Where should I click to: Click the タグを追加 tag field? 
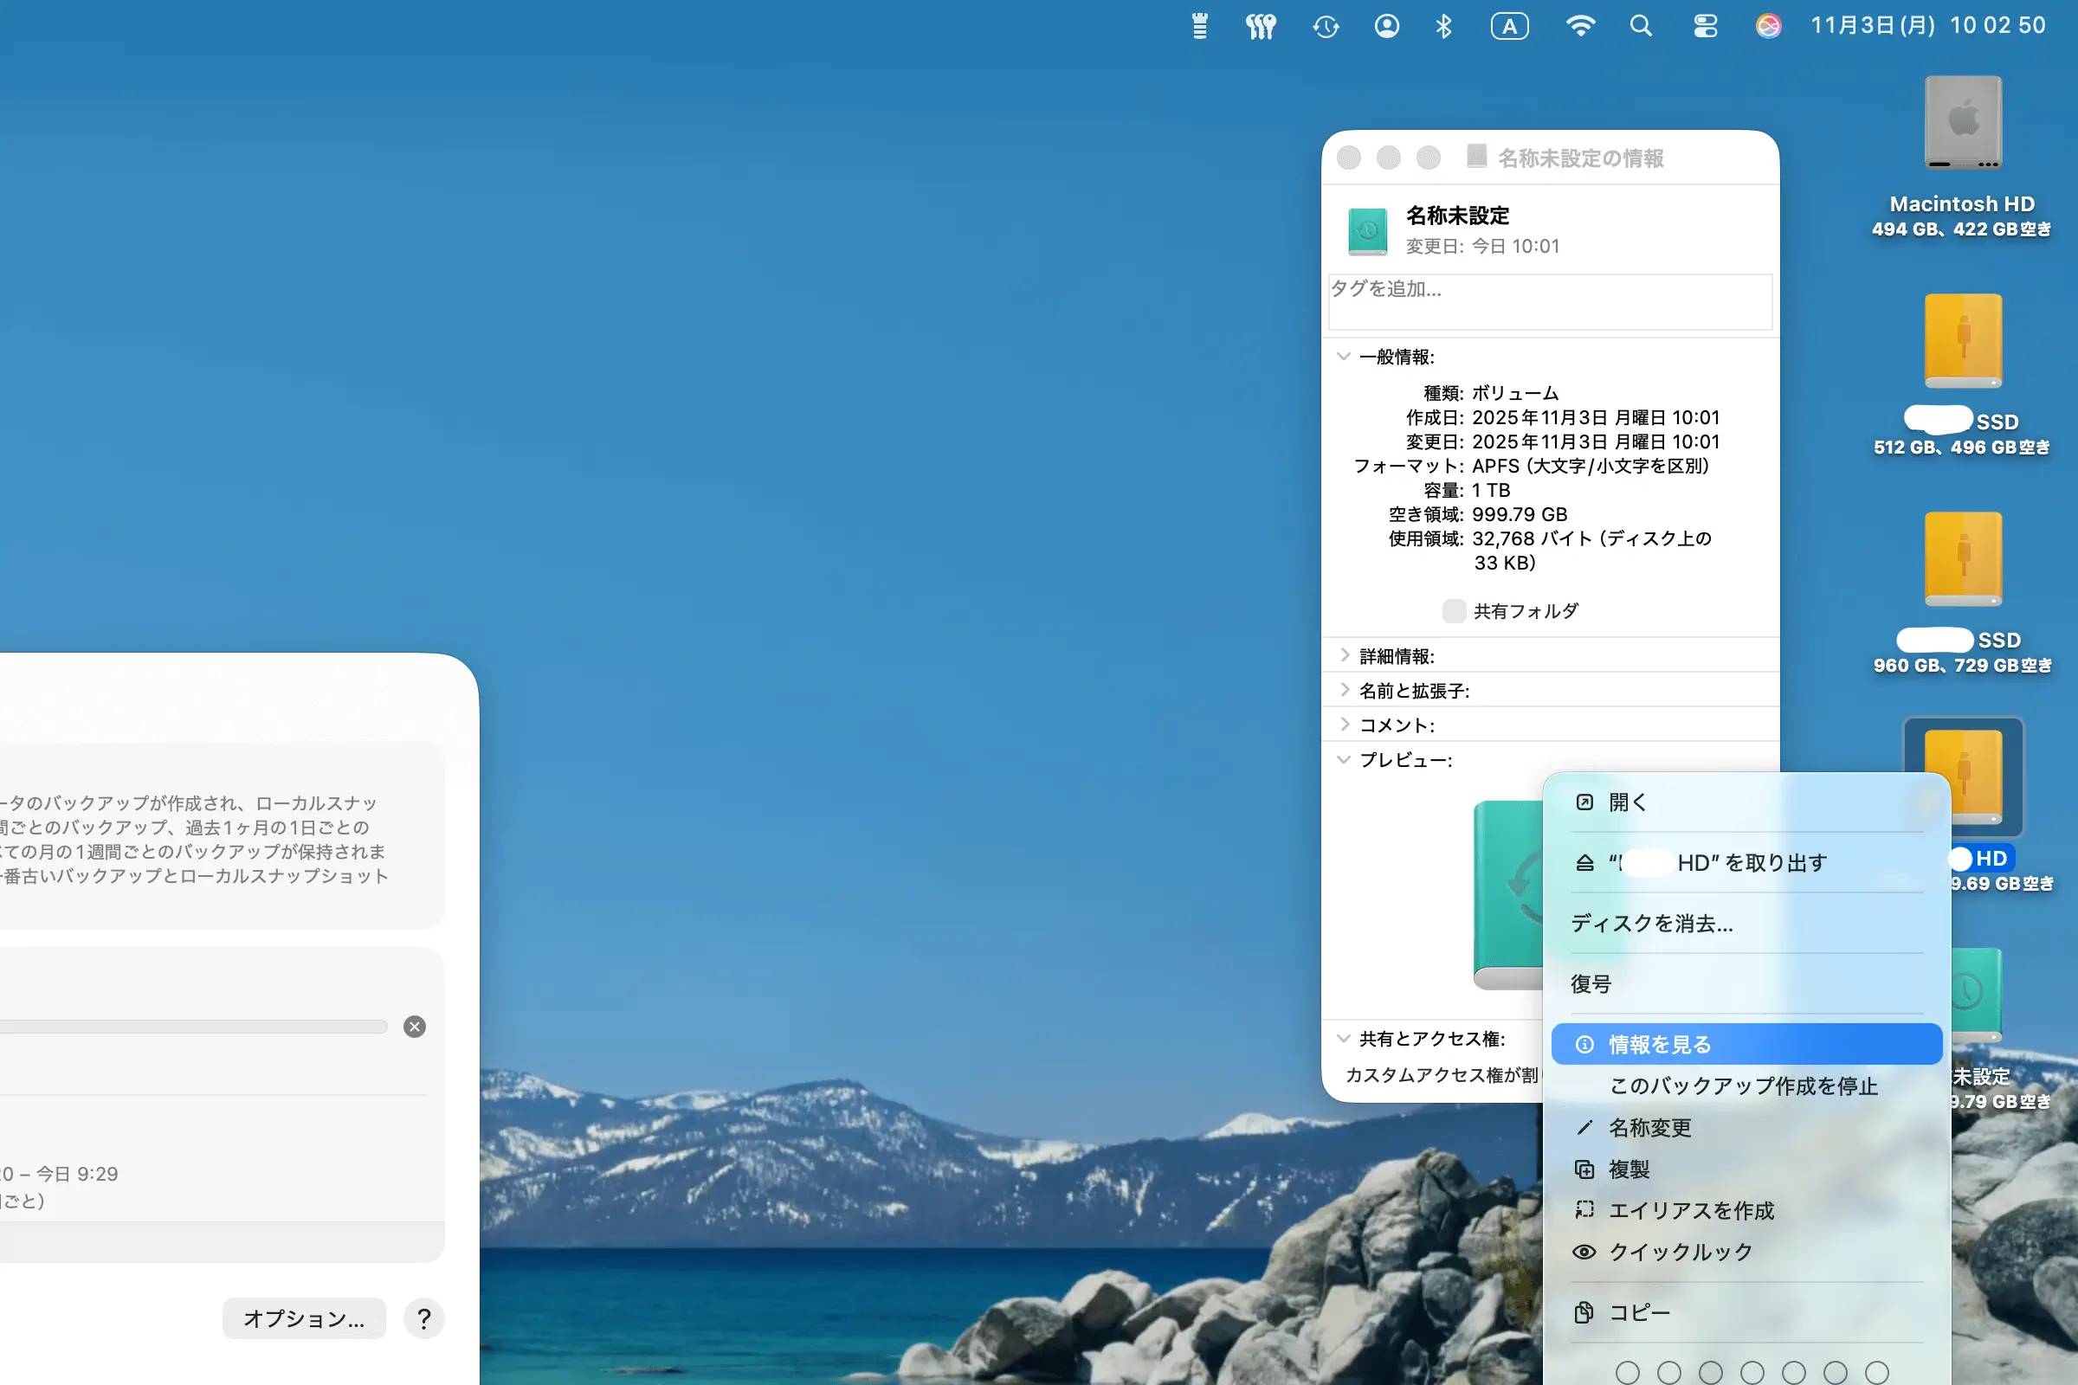pos(1550,301)
